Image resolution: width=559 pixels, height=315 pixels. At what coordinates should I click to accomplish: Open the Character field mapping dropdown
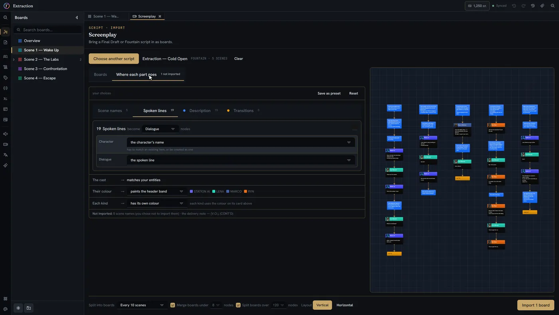(x=241, y=142)
